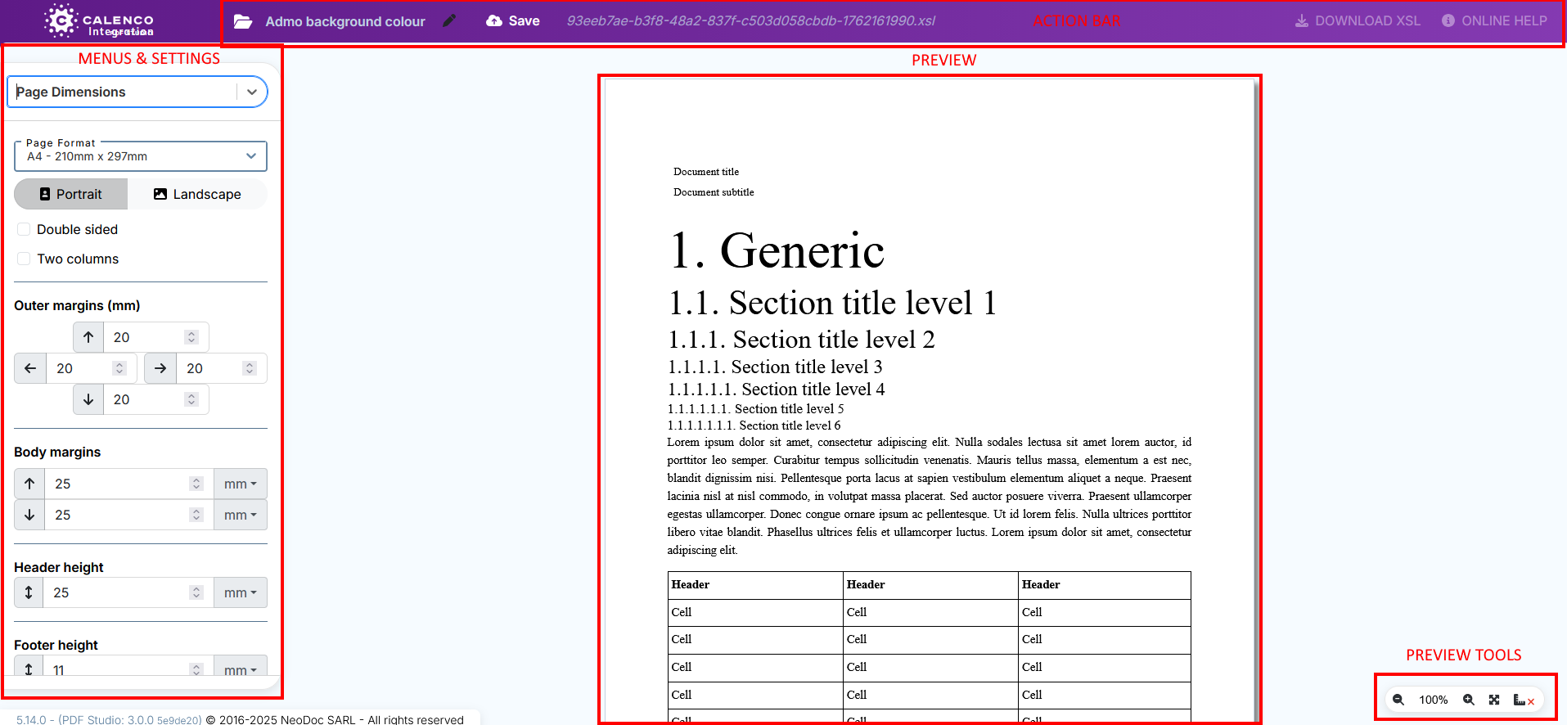Open the Header height mm unit dropdown
Image resolution: width=1567 pixels, height=725 pixels.
pyautogui.click(x=240, y=592)
